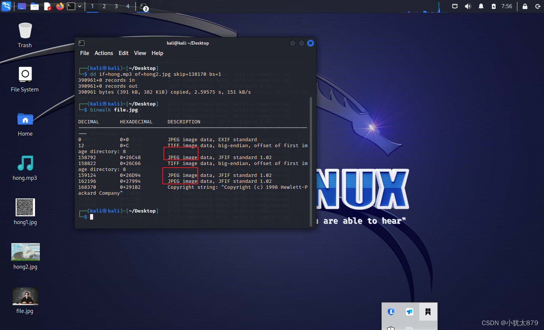
Task: Click the lock screen padlock icon
Action: (x=525, y=6)
